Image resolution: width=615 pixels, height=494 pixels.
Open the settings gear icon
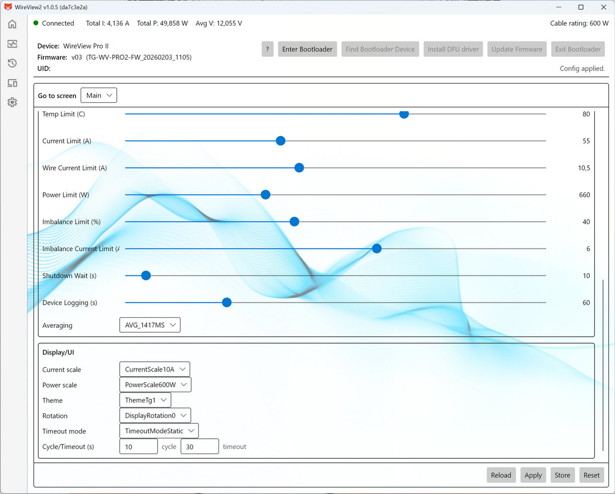(x=12, y=102)
